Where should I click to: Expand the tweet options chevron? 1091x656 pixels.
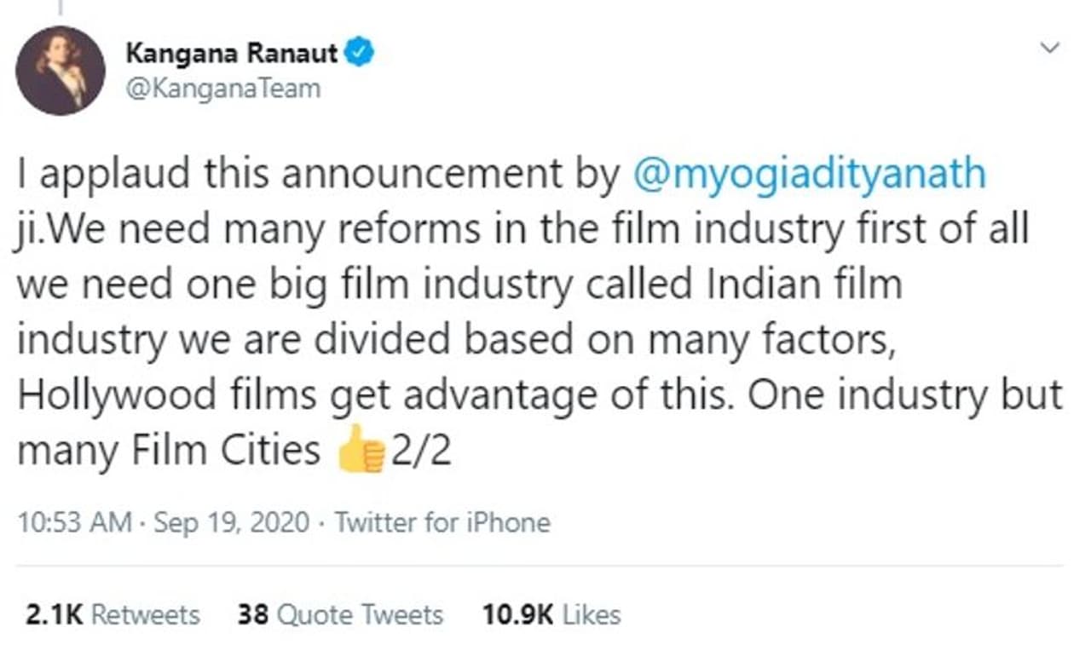point(1050,49)
